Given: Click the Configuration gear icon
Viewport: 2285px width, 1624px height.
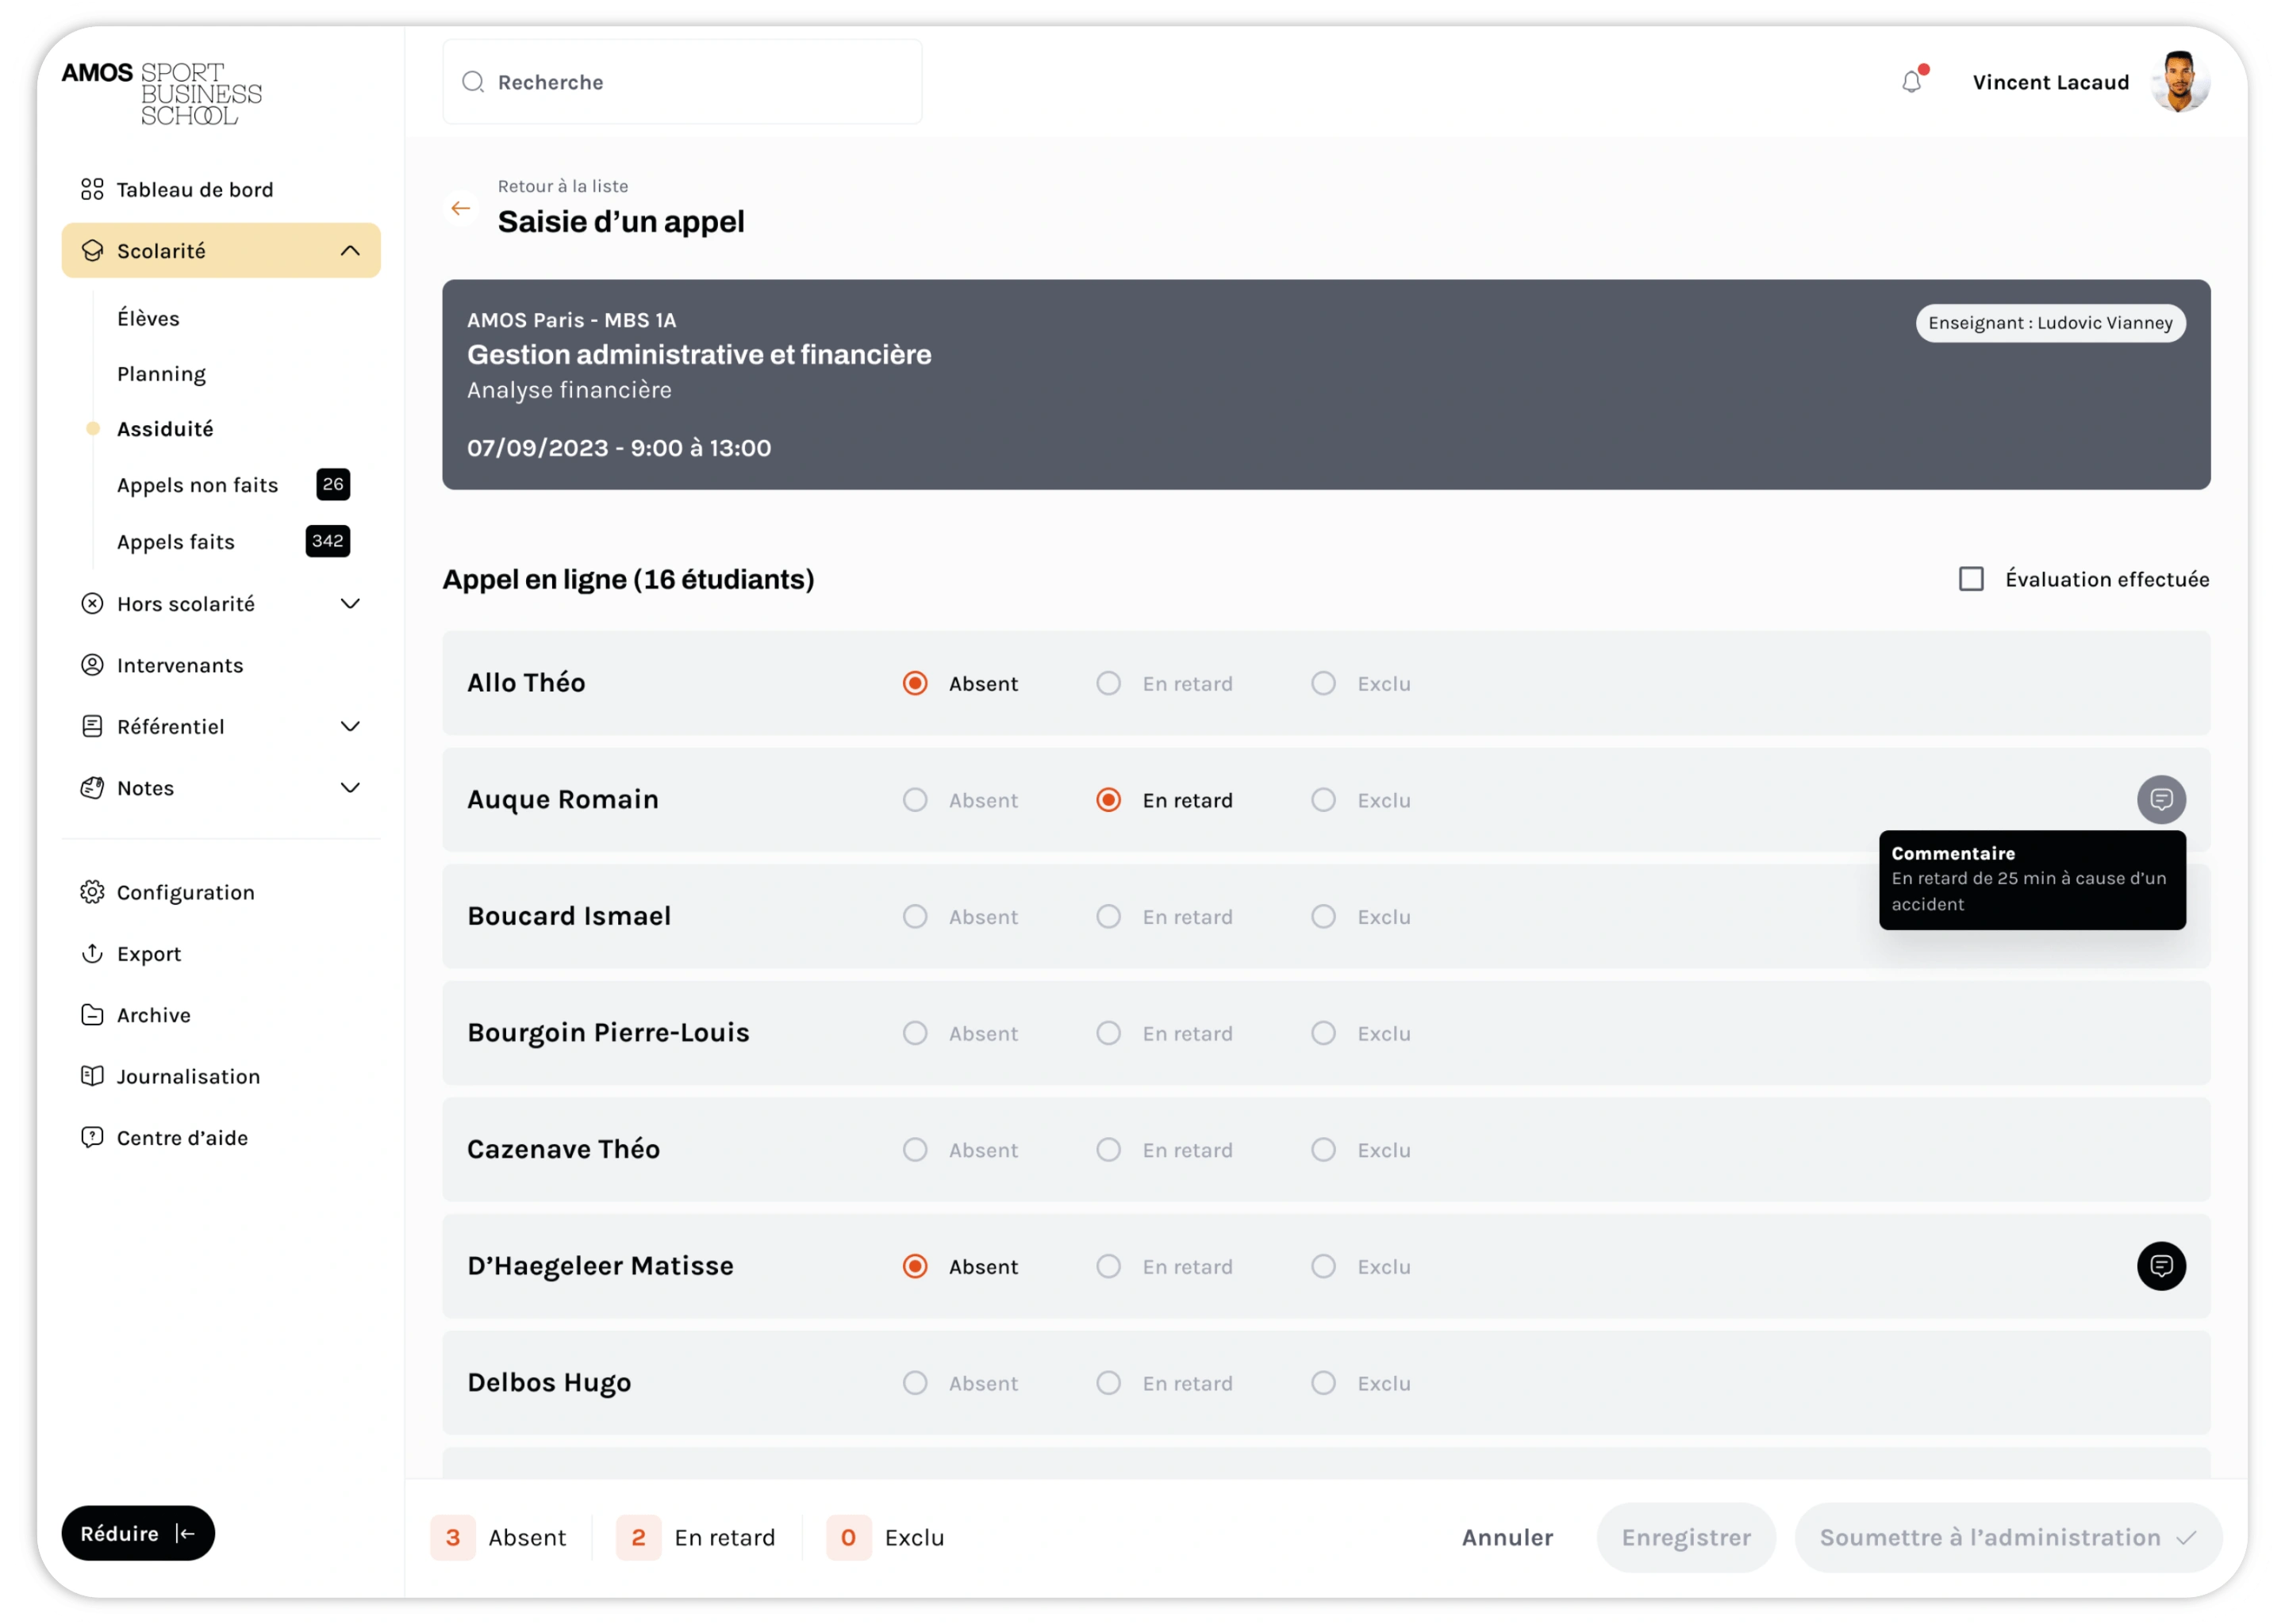Looking at the screenshot, I should pos(92,892).
